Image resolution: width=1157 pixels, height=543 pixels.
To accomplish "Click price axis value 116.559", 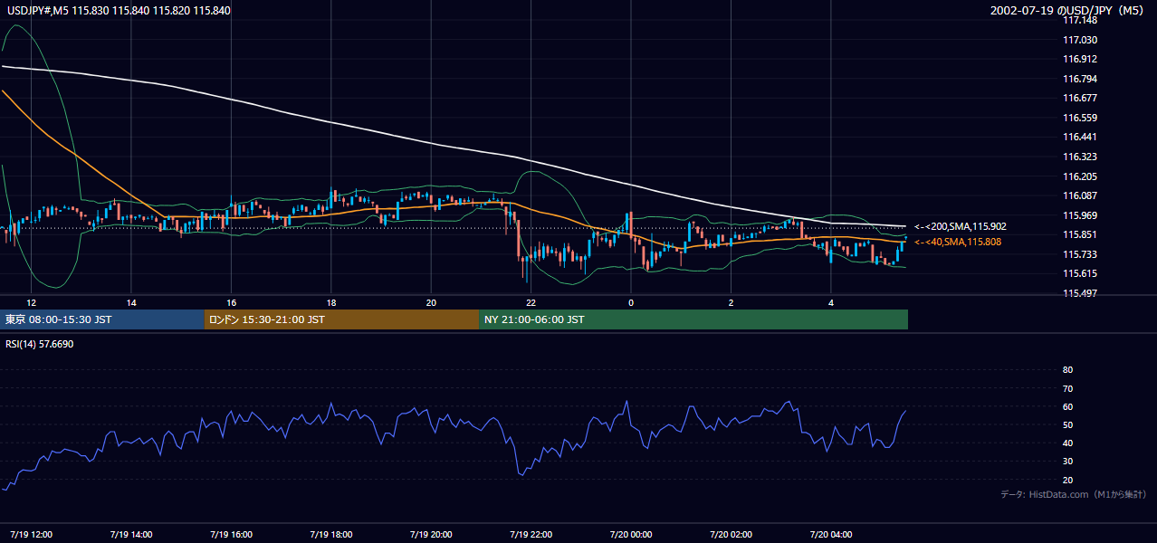I will point(1079,118).
